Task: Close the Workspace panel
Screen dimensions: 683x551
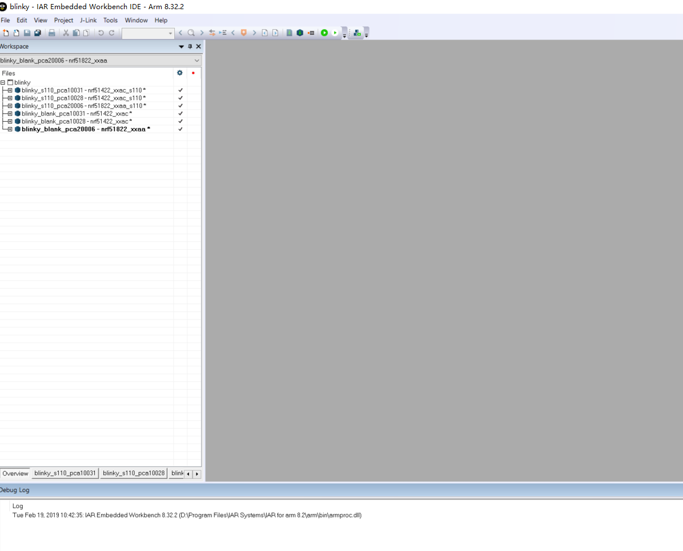Action: coord(199,46)
